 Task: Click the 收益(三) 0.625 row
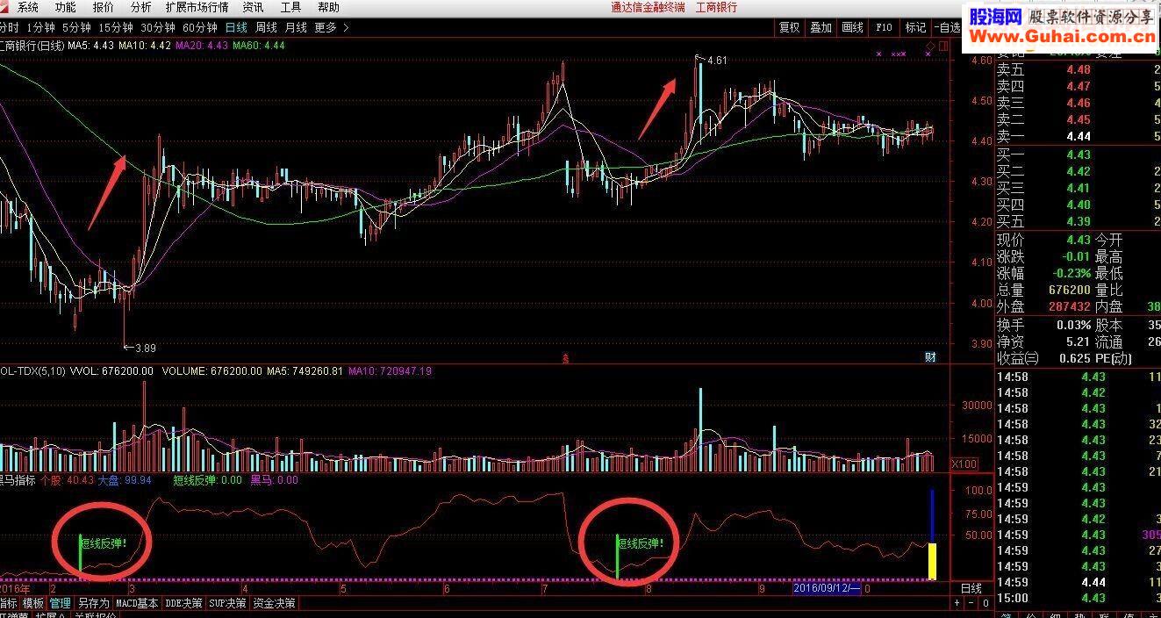tap(1043, 357)
